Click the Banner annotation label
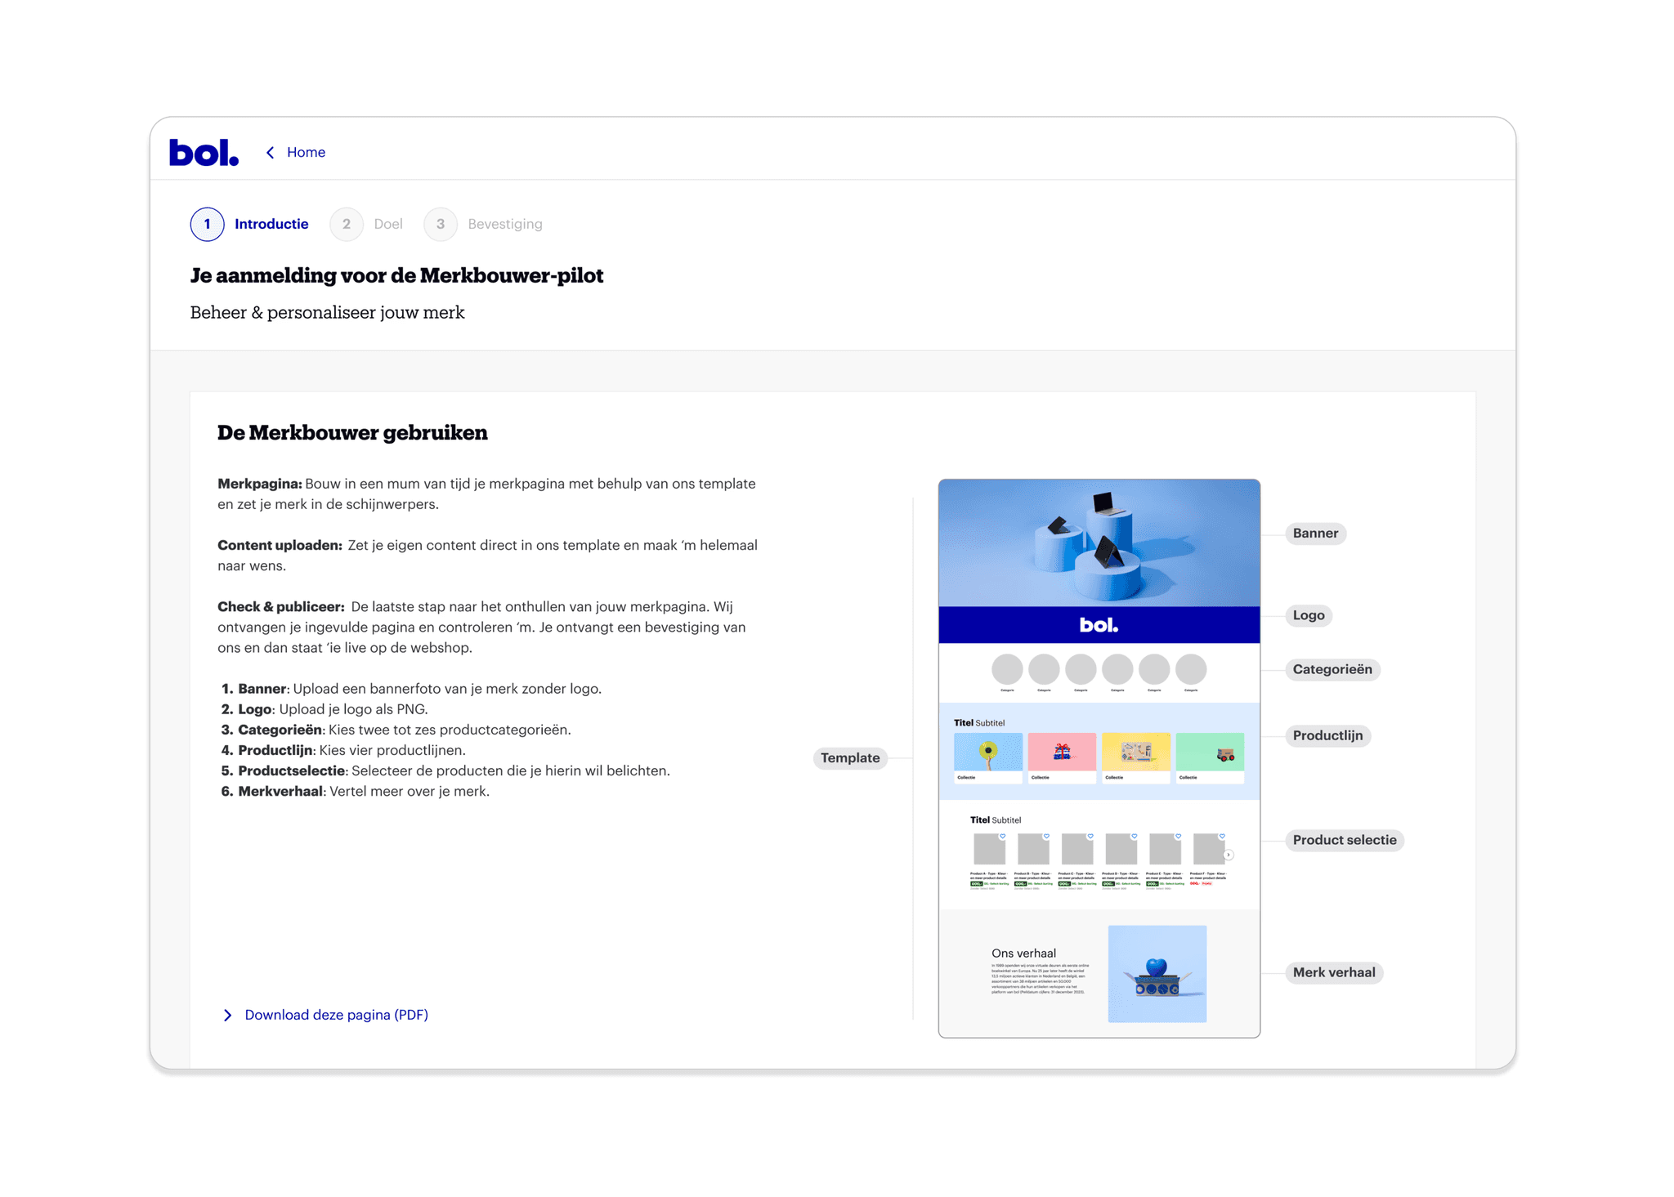 coord(1315,534)
